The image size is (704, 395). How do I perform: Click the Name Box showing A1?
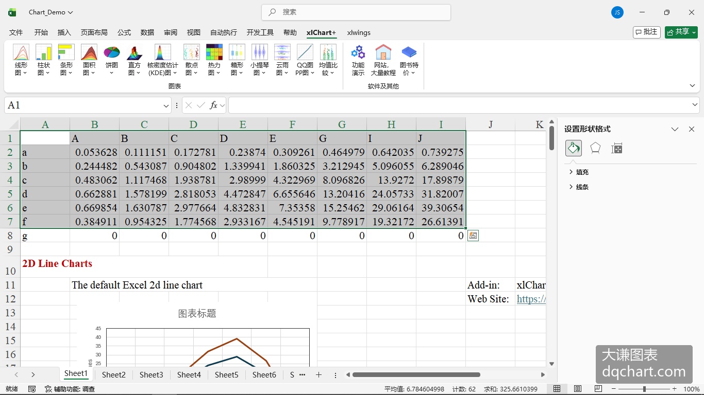pos(83,105)
